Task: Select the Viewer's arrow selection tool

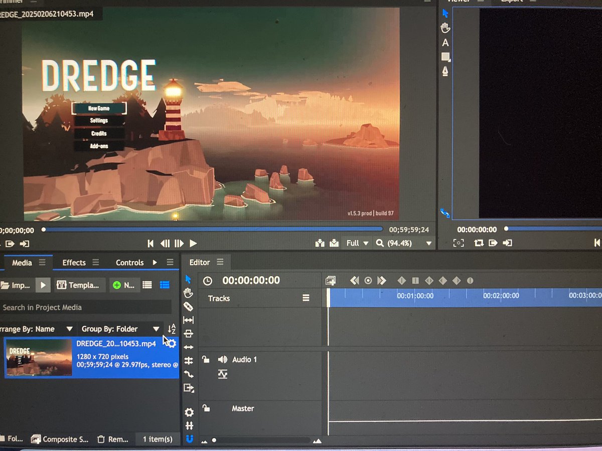Action: (x=444, y=14)
